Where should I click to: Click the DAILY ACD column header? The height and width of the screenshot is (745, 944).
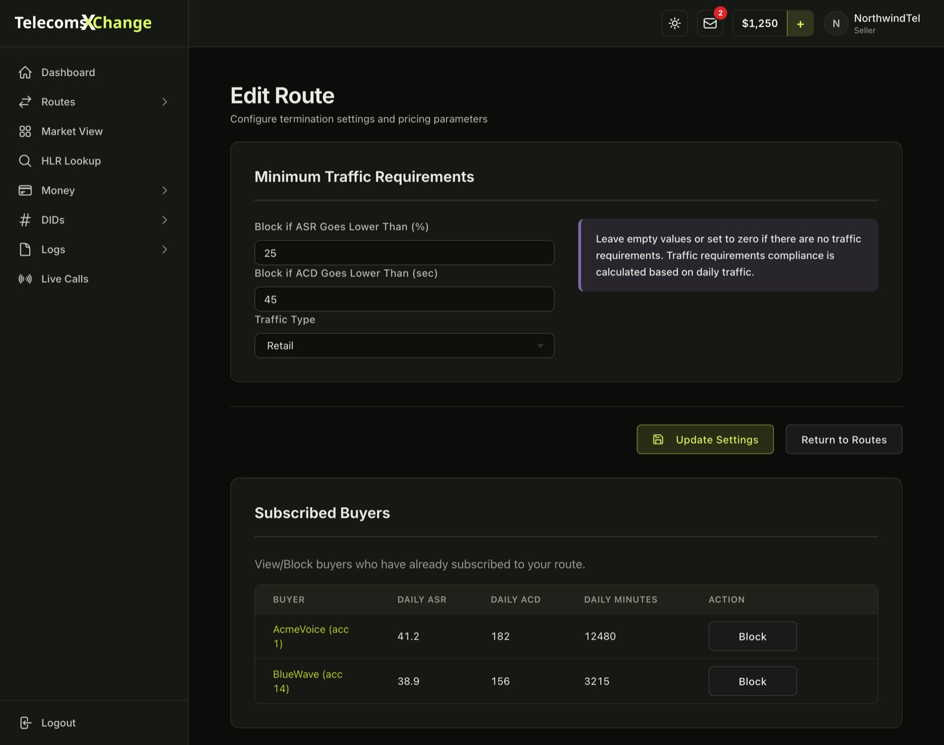click(x=516, y=599)
